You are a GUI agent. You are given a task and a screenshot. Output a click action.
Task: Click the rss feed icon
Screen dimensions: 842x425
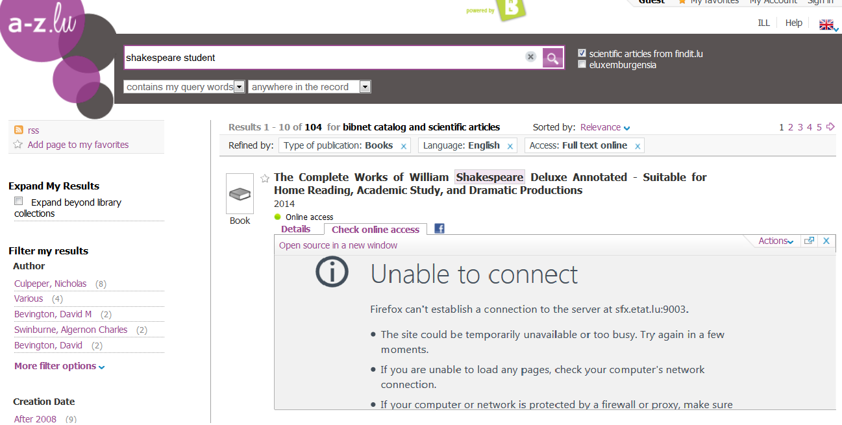point(19,130)
